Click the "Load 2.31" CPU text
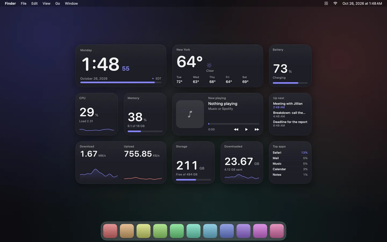The height and width of the screenshot is (242, 387). [86, 121]
